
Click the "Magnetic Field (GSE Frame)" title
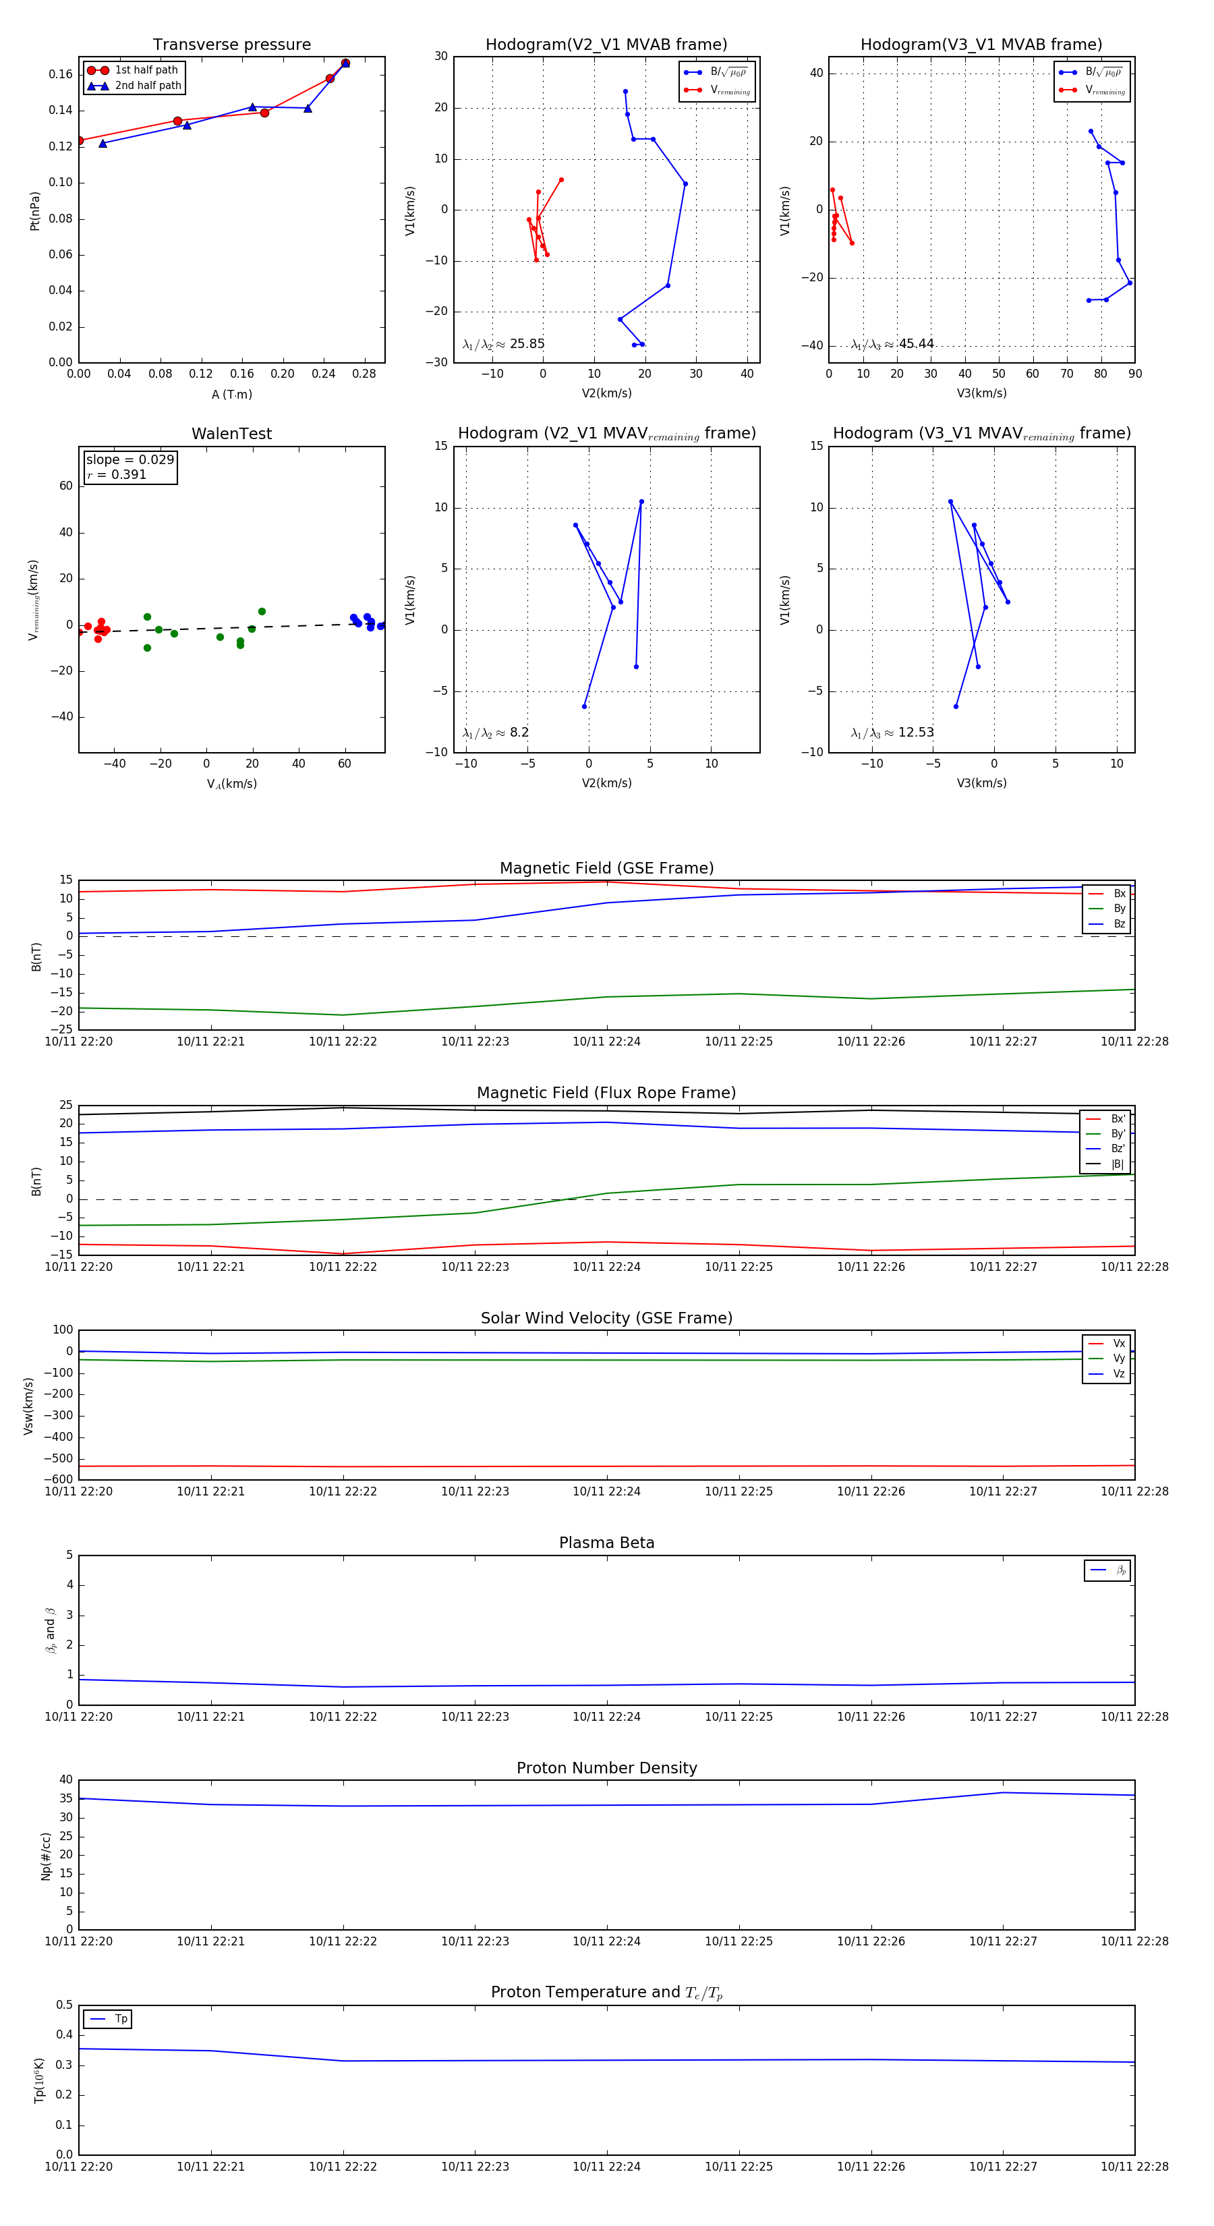(606, 868)
